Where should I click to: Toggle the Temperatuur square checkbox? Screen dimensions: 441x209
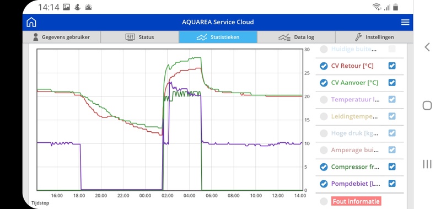tap(392, 99)
